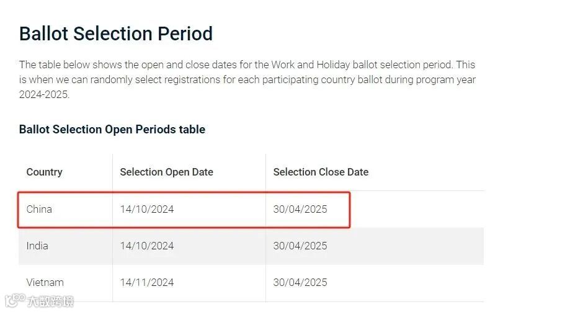Select the Country column header
The width and height of the screenshot is (565, 312).
[x=44, y=172]
